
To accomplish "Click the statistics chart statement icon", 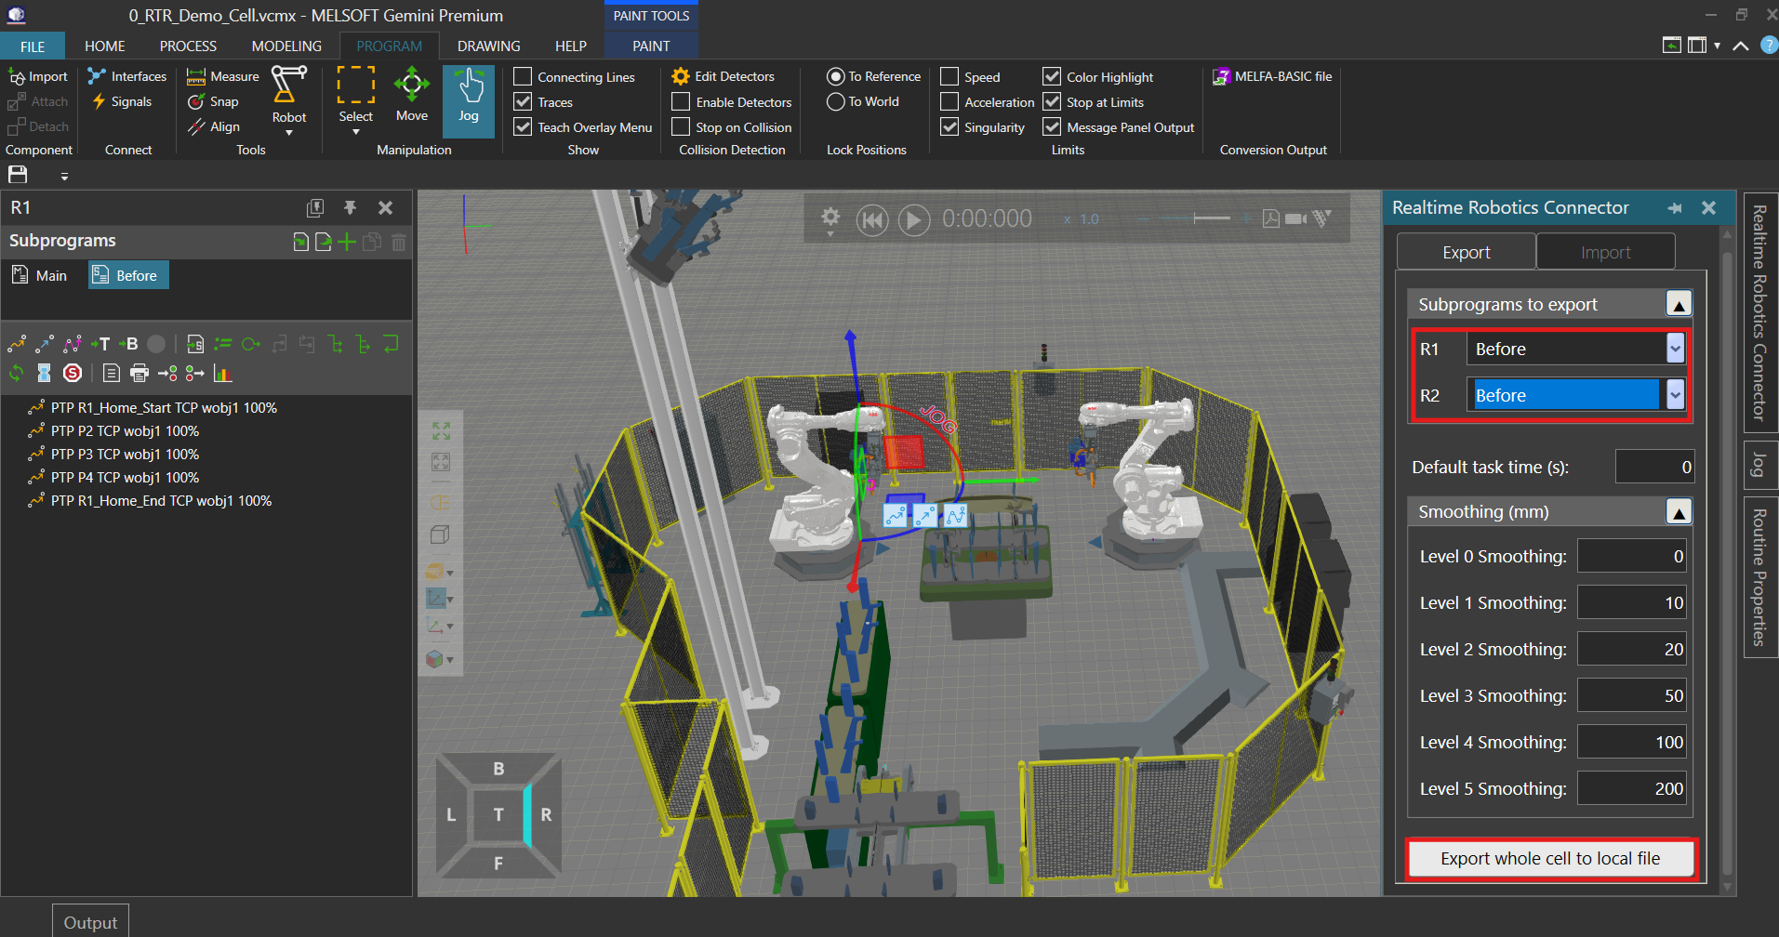I will tap(222, 373).
